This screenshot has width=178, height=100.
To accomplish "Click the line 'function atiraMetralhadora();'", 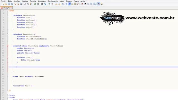I will [x=32, y=39].
